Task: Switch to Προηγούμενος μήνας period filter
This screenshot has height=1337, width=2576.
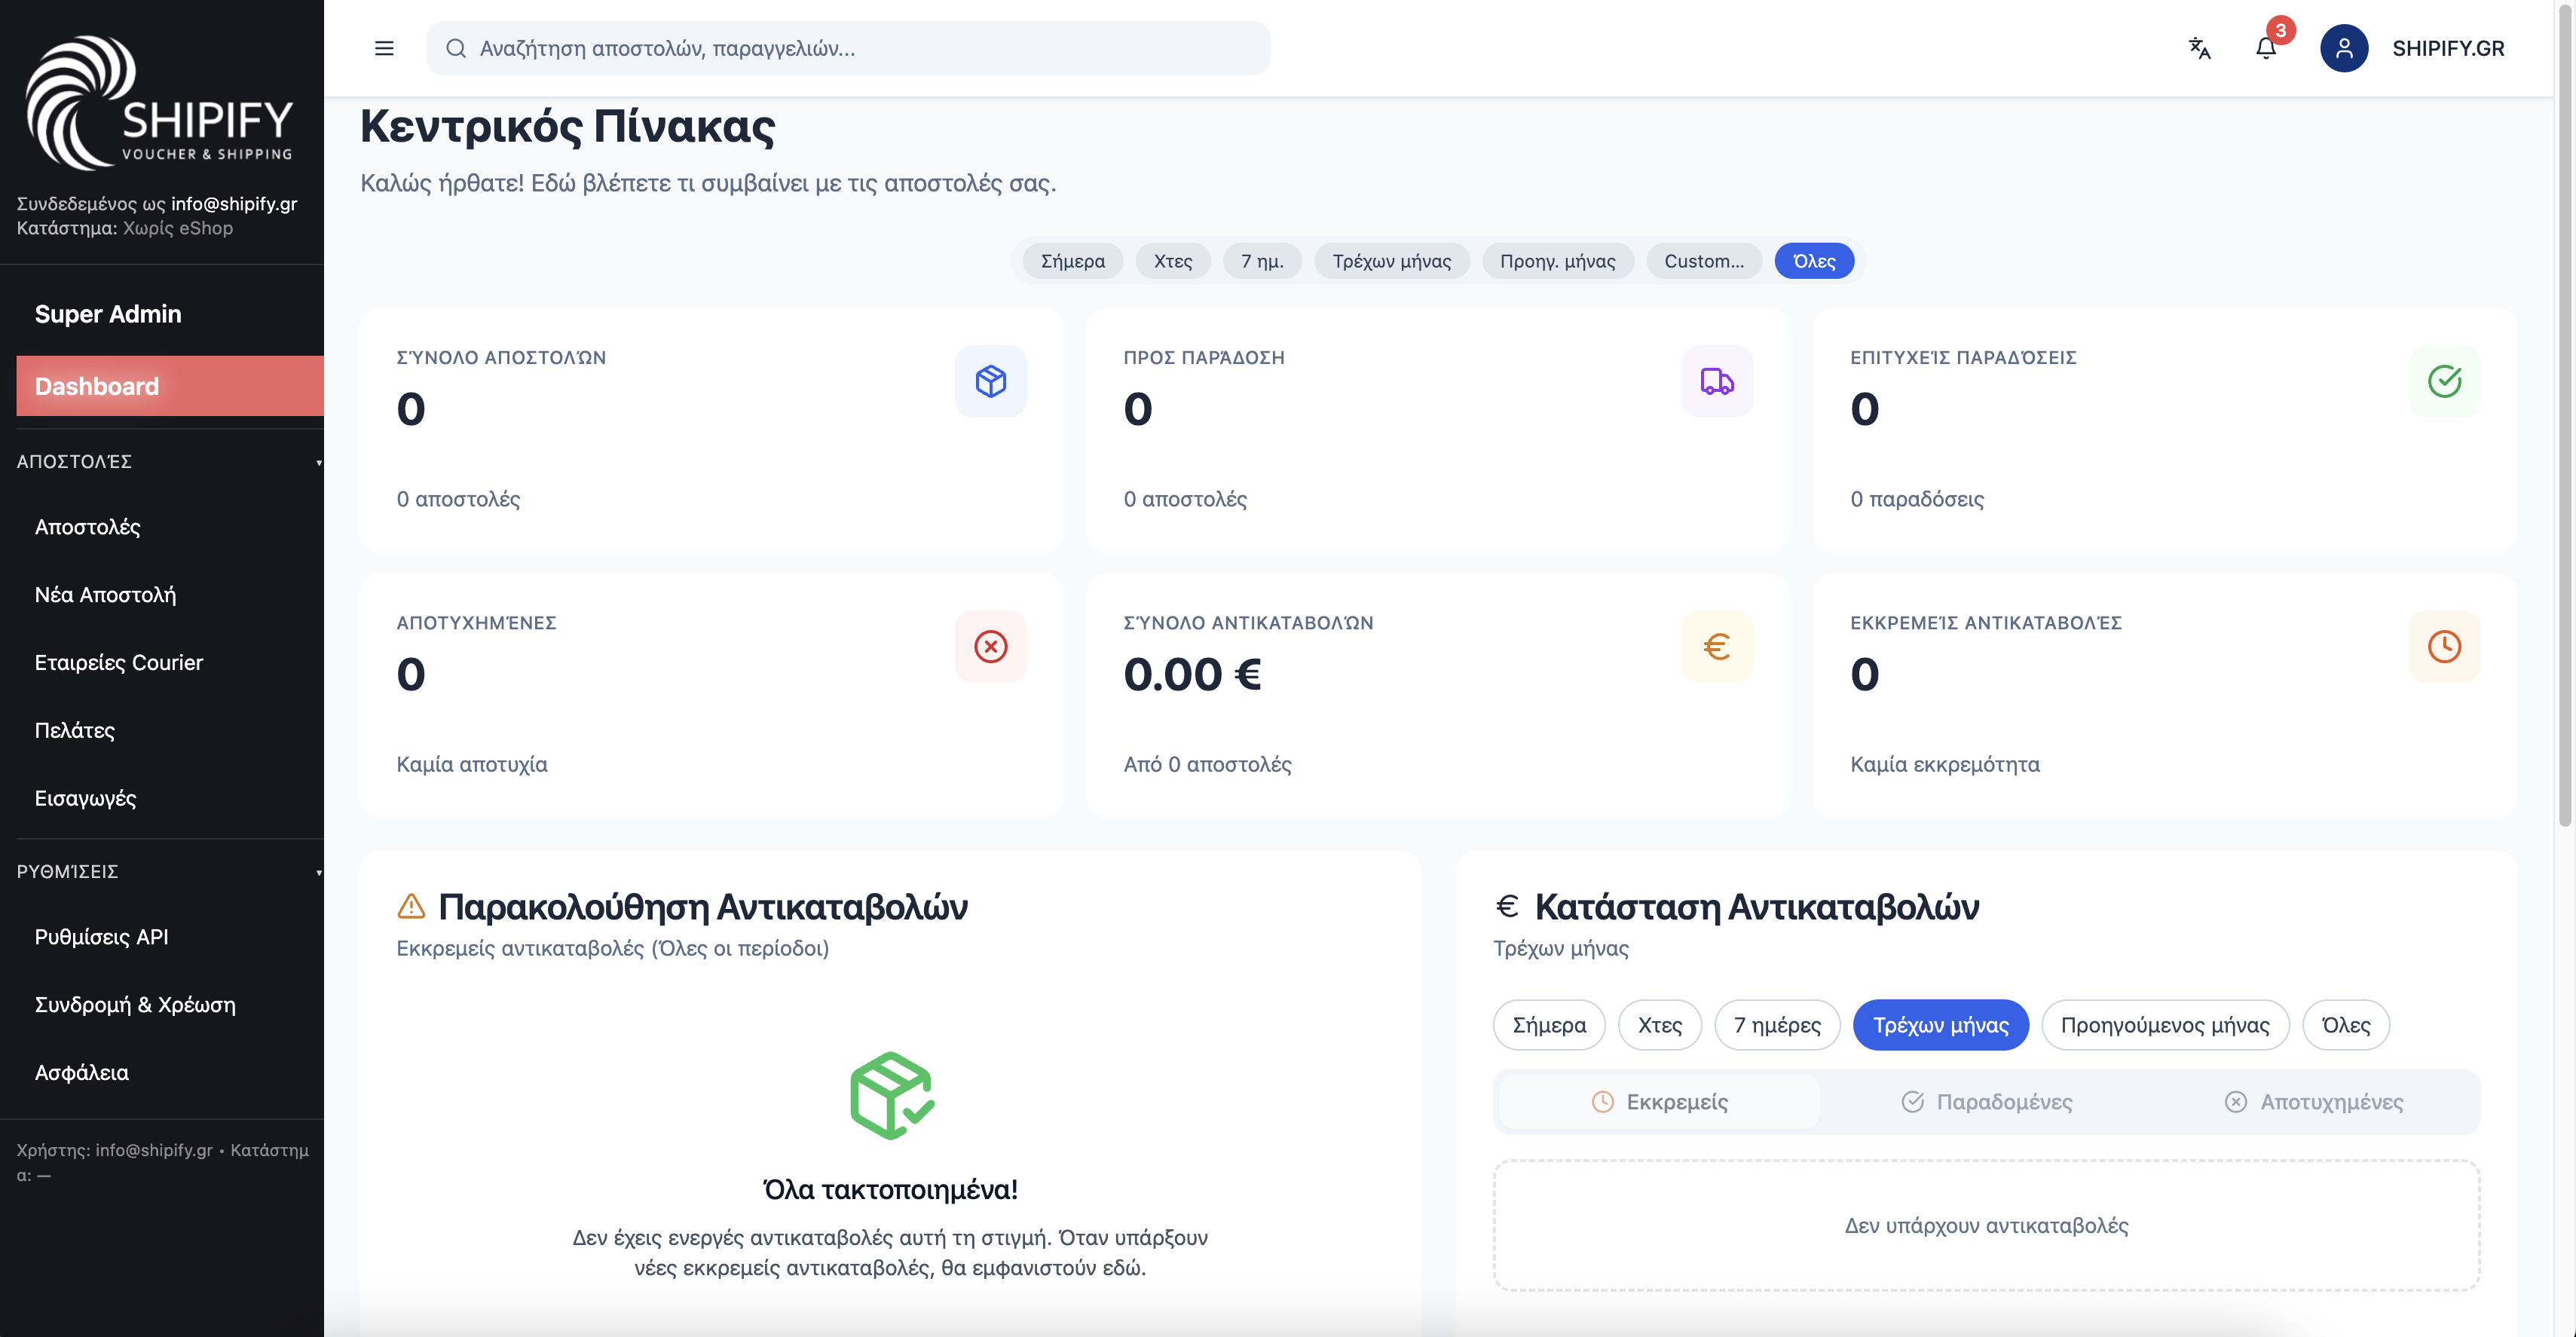Action: coord(2166,1025)
